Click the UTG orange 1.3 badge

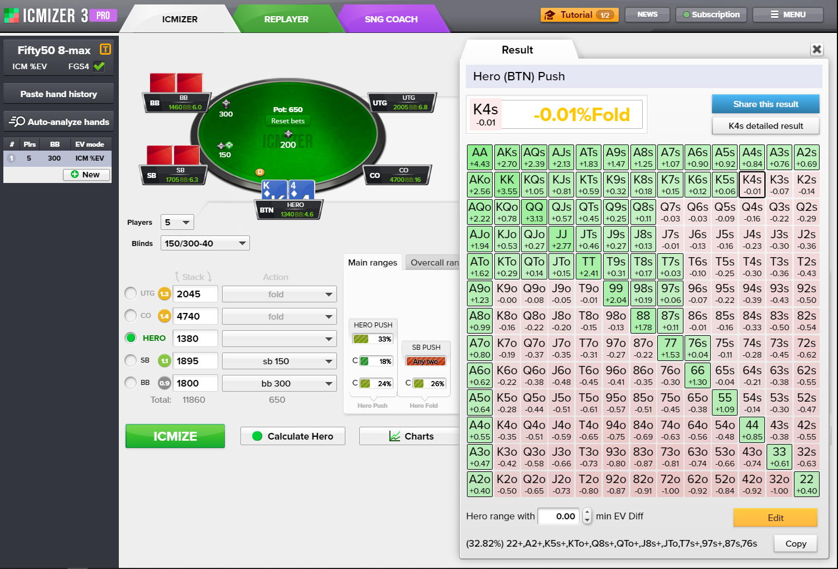[x=164, y=294]
